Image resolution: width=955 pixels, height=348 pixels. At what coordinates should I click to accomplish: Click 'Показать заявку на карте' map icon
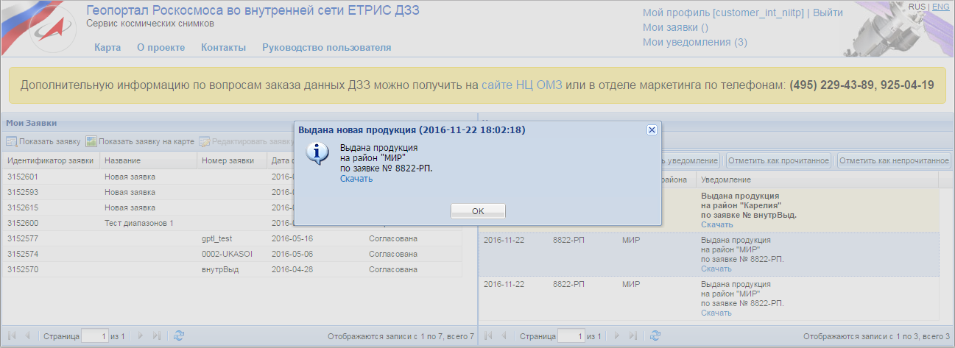(91, 141)
